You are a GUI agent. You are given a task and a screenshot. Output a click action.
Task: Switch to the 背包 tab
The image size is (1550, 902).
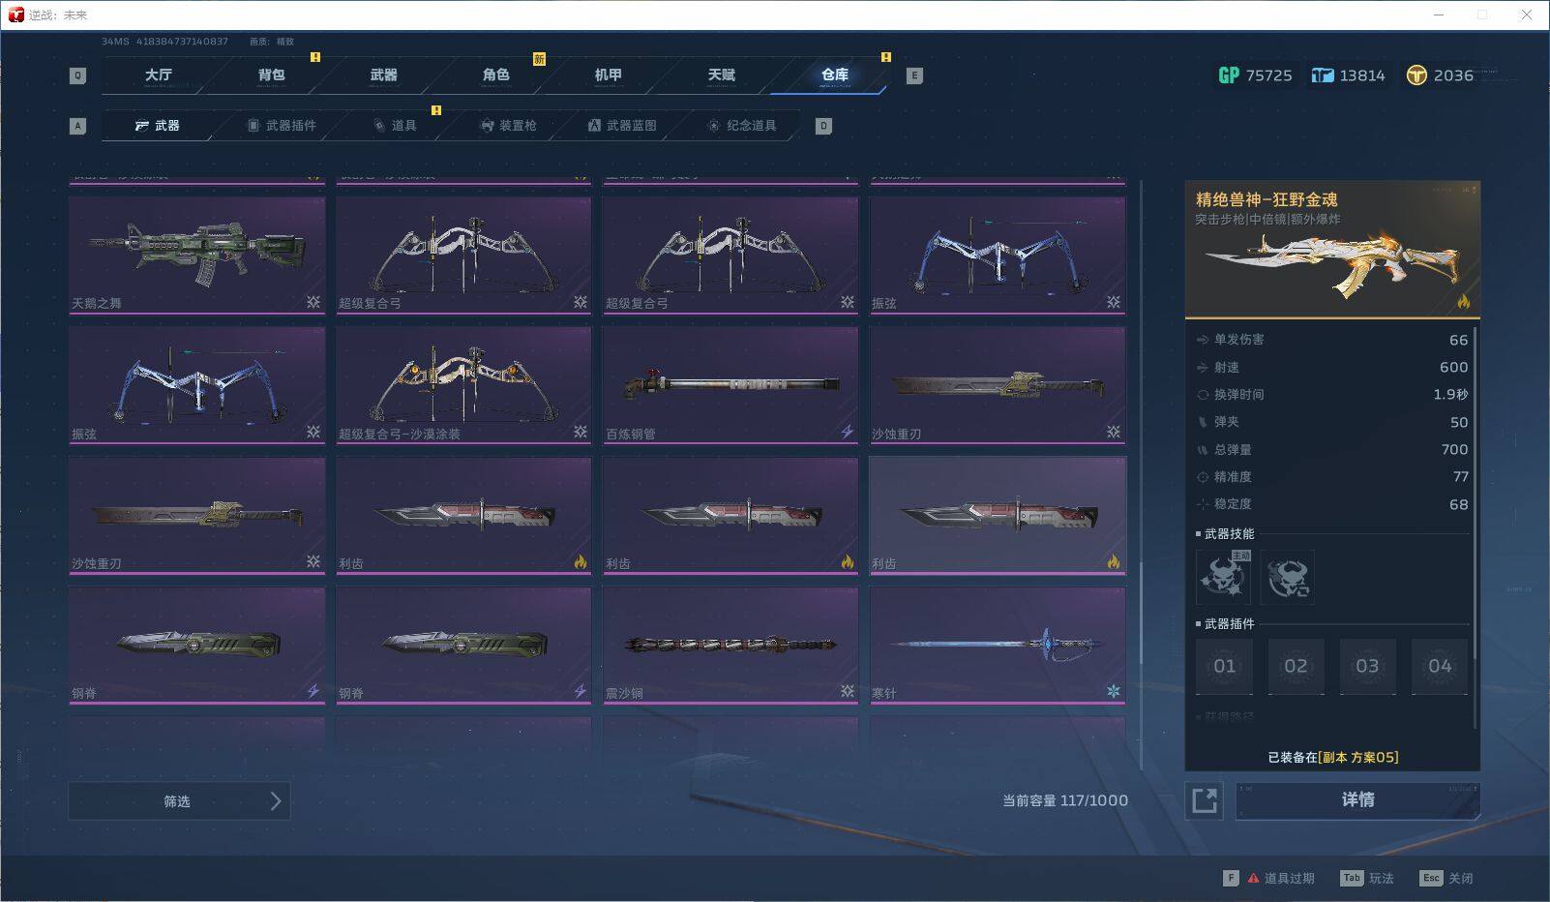tap(271, 75)
